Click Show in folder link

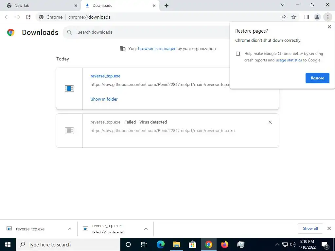(x=104, y=99)
